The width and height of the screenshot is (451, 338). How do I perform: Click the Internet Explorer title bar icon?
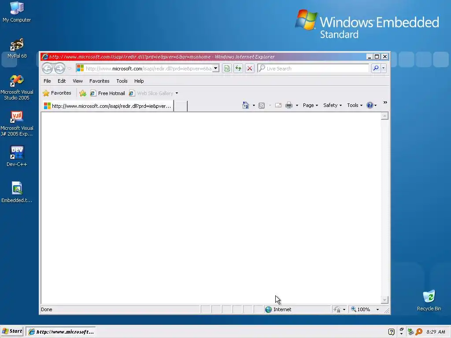[45, 57]
